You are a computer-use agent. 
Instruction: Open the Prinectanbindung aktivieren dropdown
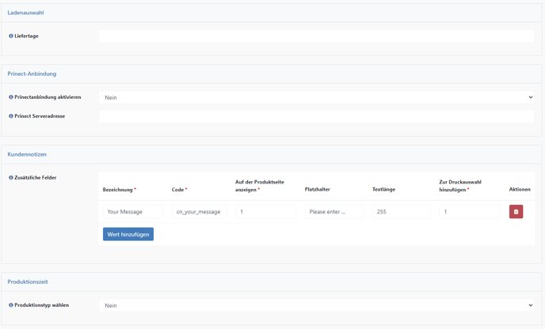(x=316, y=97)
